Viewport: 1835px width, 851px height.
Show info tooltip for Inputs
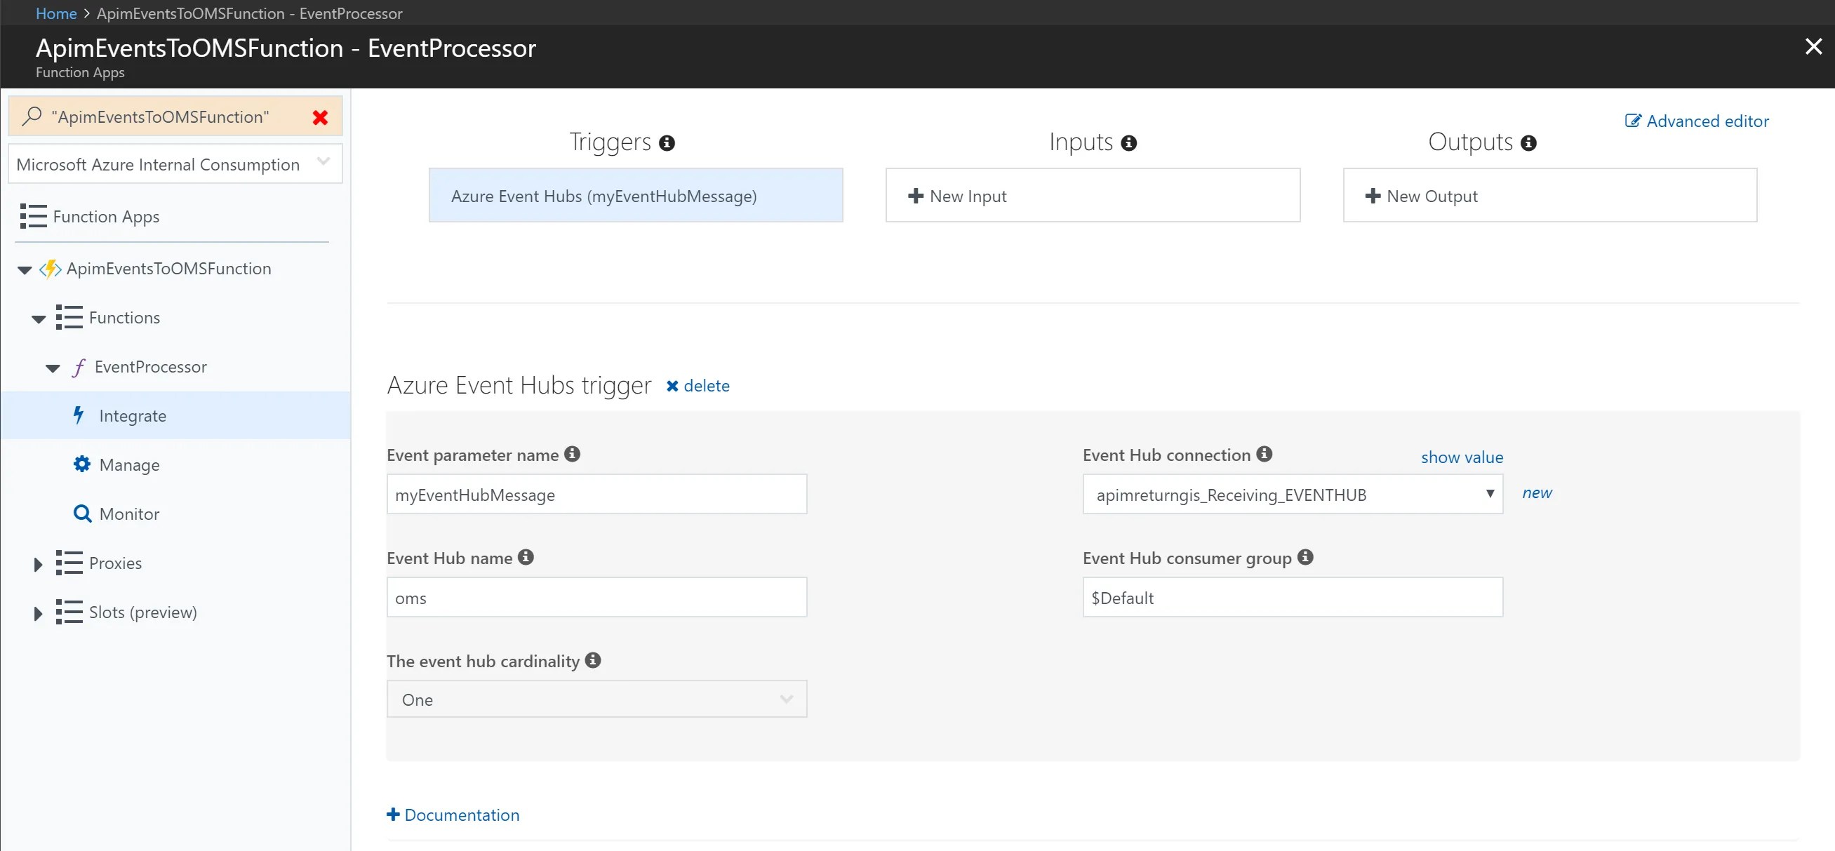point(1129,143)
